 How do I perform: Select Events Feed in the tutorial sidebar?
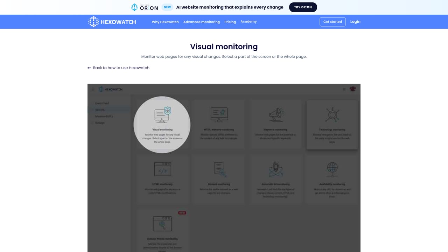pyautogui.click(x=102, y=103)
